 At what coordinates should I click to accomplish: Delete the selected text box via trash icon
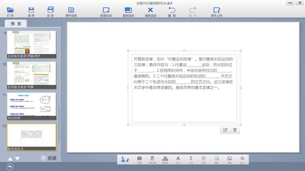tap(235, 130)
